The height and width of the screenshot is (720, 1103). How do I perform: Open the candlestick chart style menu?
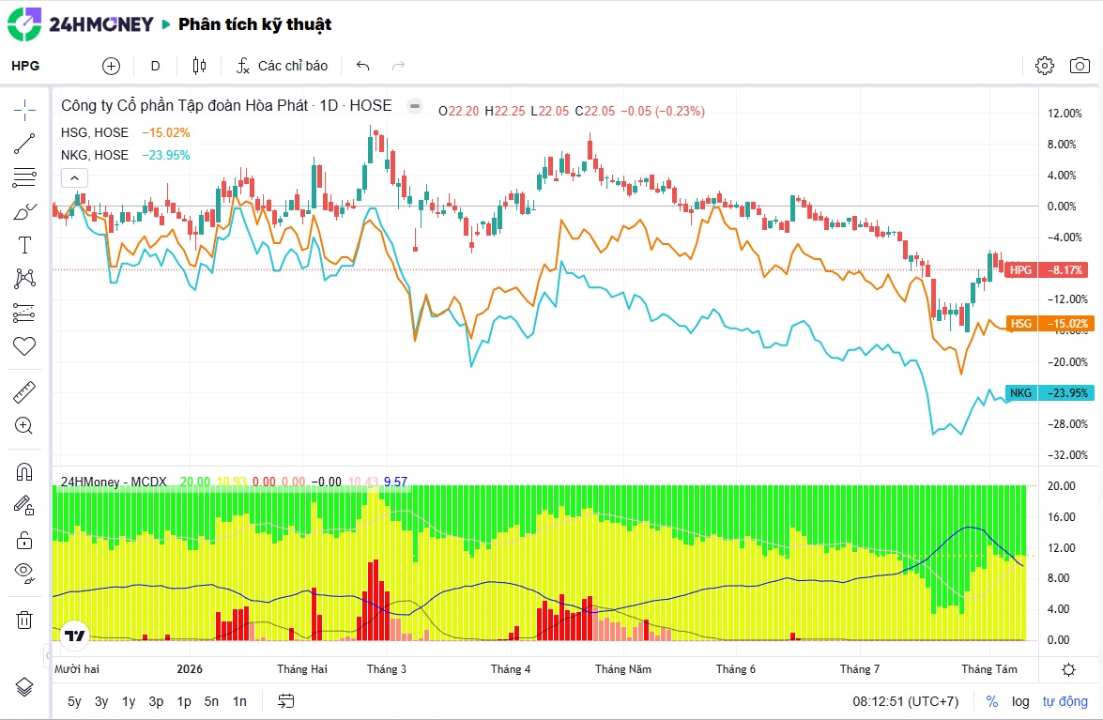pyautogui.click(x=200, y=66)
